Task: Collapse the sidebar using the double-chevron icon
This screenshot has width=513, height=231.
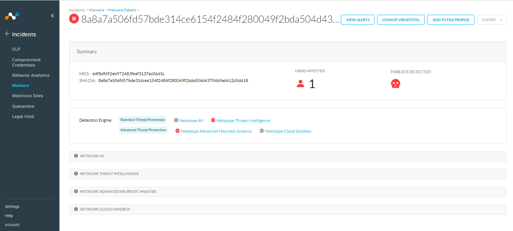Action: (52, 16)
